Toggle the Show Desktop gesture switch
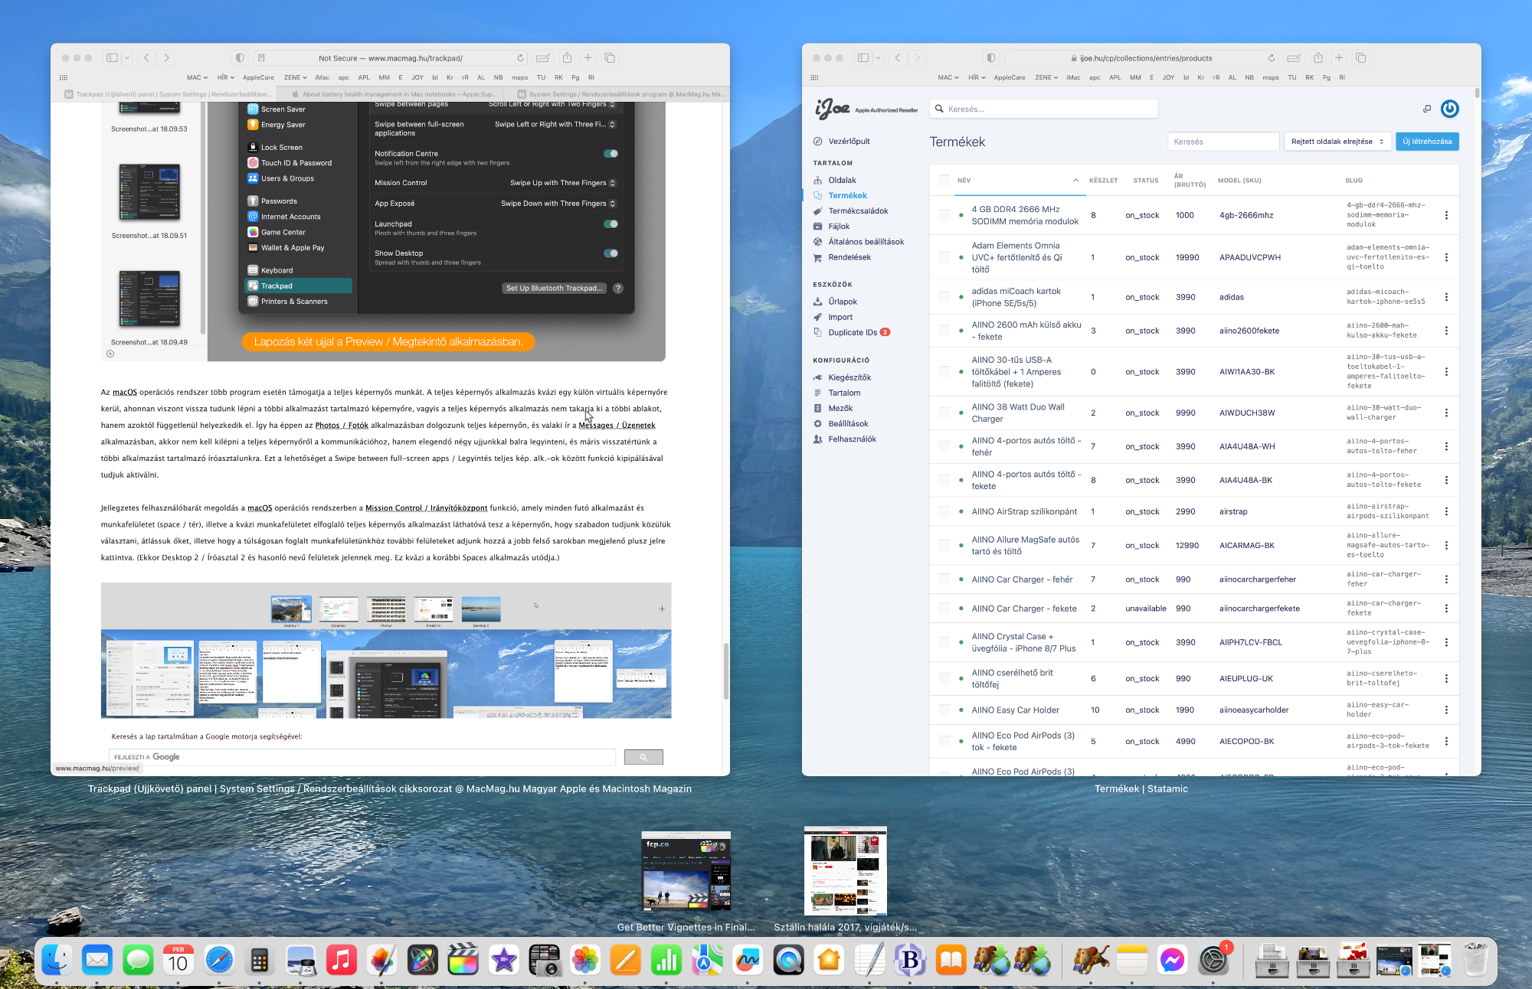This screenshot has width=1532, height=989. [x=611, y=253]
